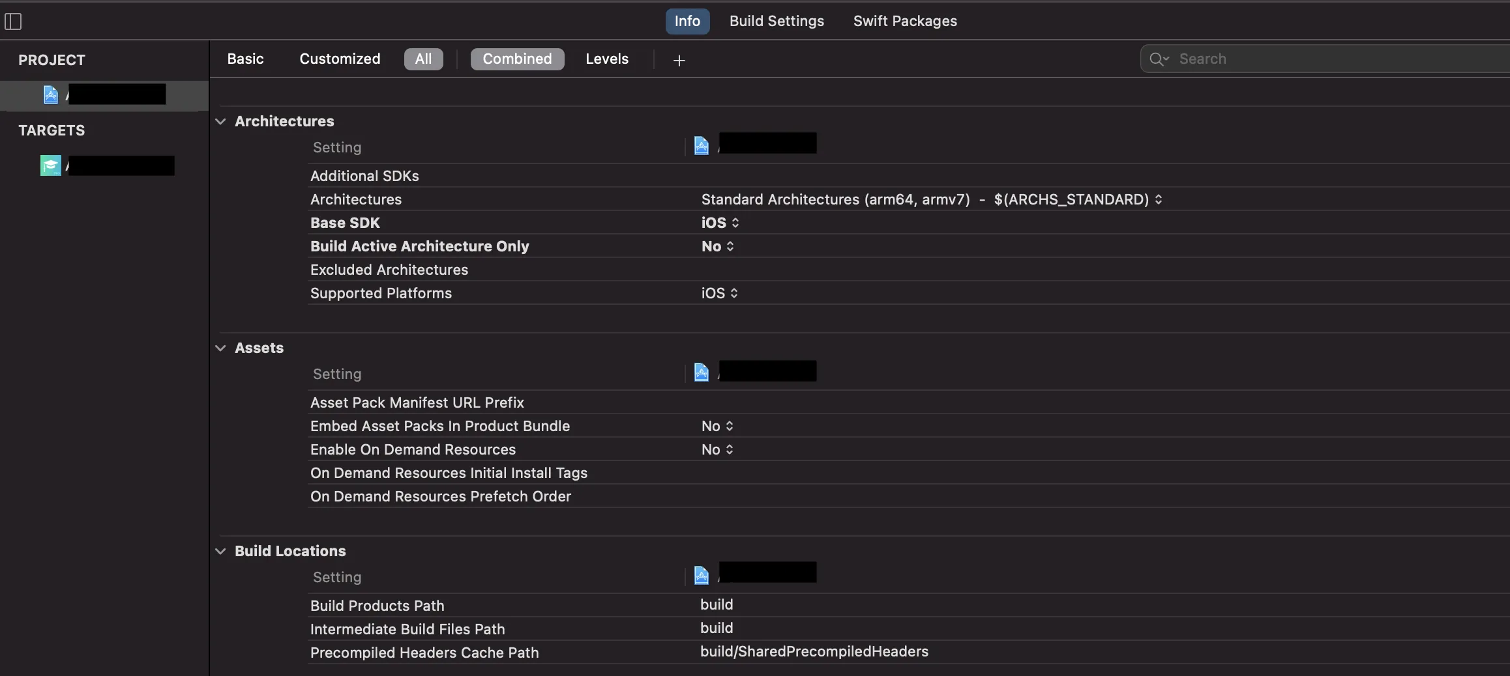Select Precompiled Headers Cache Path setting
Image resolution: width=1510 pixels, height=676 pixels.
pyautogui.click(x=424, y=653)
